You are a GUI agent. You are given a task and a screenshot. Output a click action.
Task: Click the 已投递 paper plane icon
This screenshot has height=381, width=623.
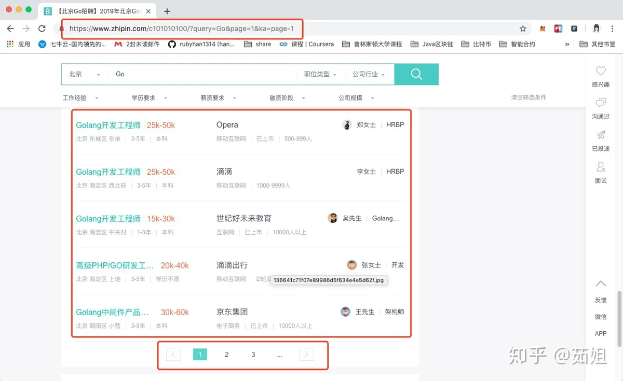(x=601, y=135)
